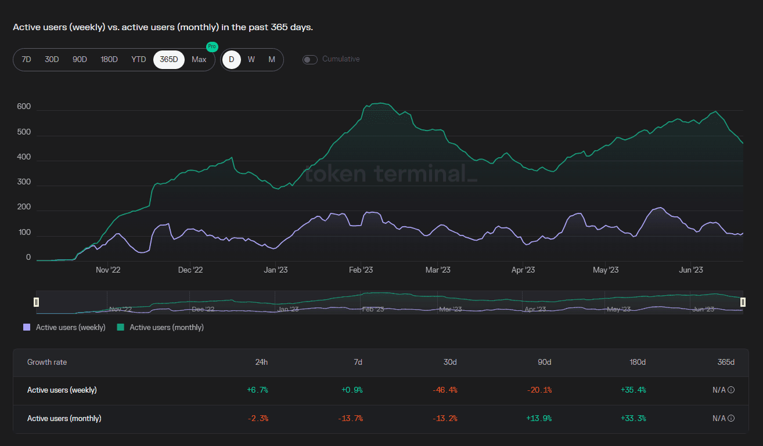The image size is (763, 446).
Task: Select the YTD time range
Action: click(x=139, y=60)
